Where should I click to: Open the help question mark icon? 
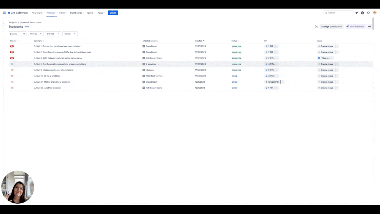coord(362,13)
